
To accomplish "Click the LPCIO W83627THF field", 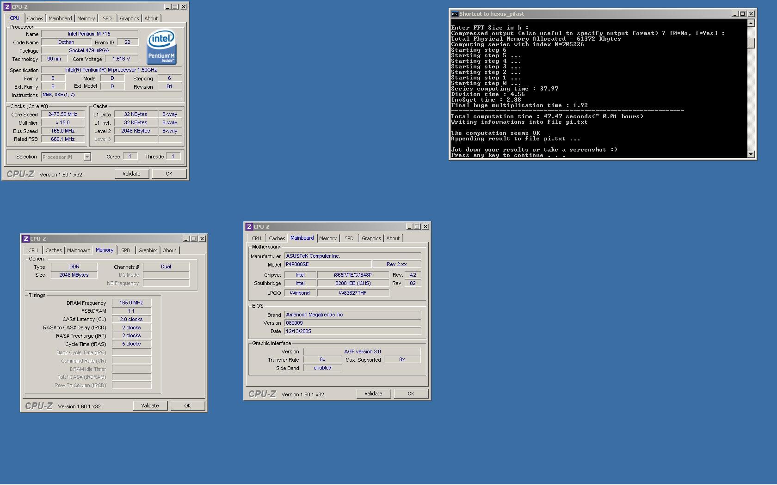I will click(x=353, y=293).
